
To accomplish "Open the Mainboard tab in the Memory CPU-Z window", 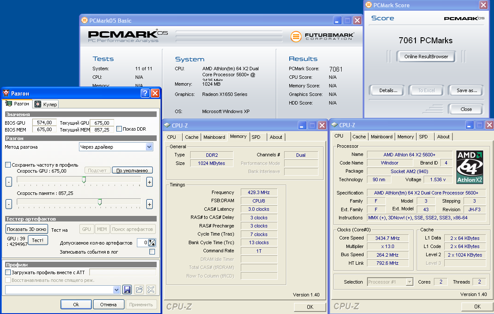I will pos(214,137).
